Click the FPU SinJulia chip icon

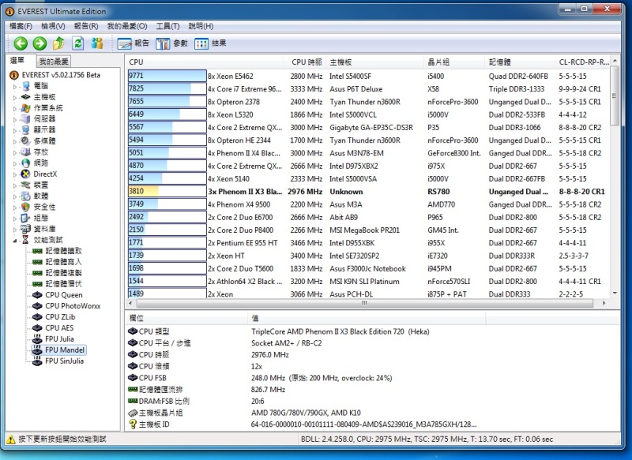pos(37,361)
